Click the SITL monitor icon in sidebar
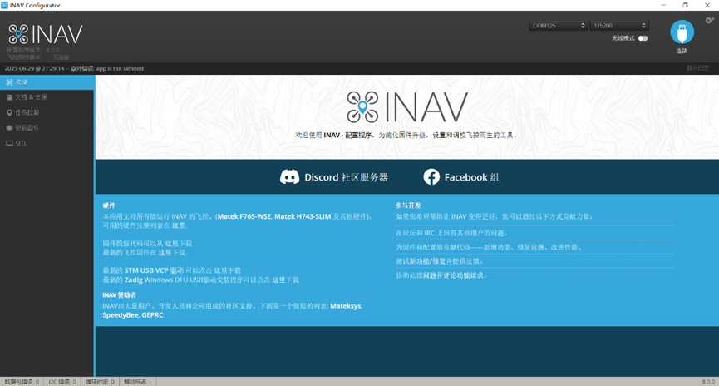This screenshot has width=719, height=386. coord(9,143)
